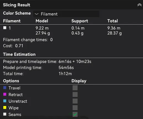The height and width of the screenshot is (119, 143).
Task: Click the yellow Wipe color swatch
Action: [x=5, y=107]
